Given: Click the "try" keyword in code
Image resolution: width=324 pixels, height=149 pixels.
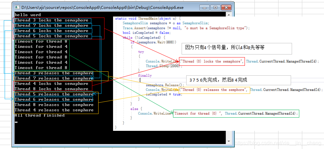Looking at the screenshot, I should 141,52.
